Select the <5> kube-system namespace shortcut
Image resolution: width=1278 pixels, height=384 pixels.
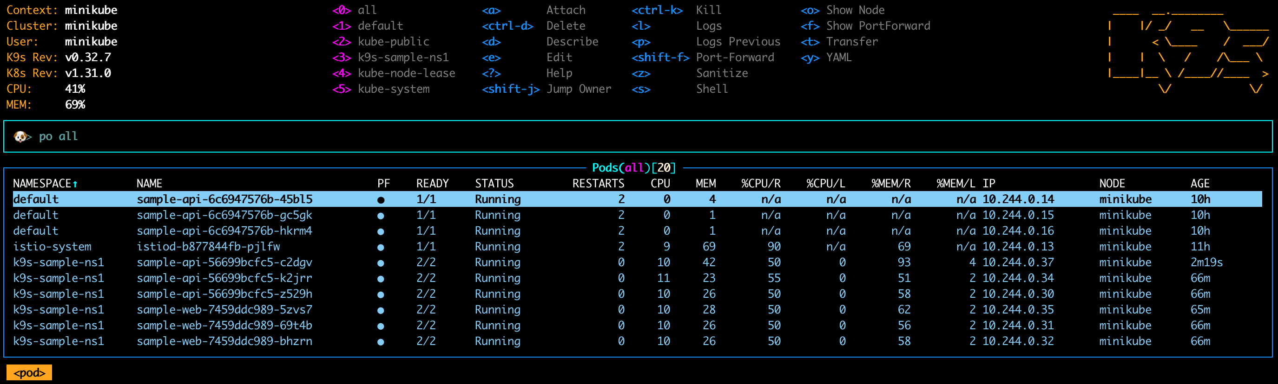coord(381,89)
